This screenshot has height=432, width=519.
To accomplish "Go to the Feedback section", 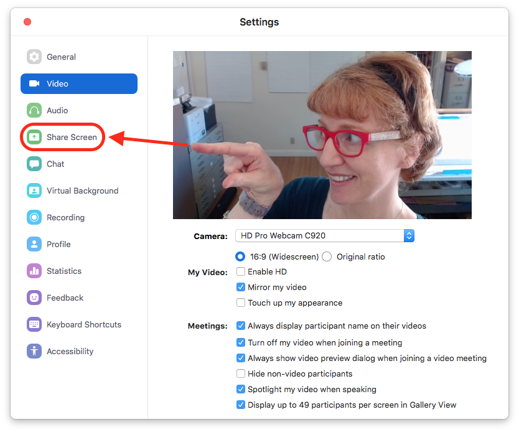I will coord(65,298).
